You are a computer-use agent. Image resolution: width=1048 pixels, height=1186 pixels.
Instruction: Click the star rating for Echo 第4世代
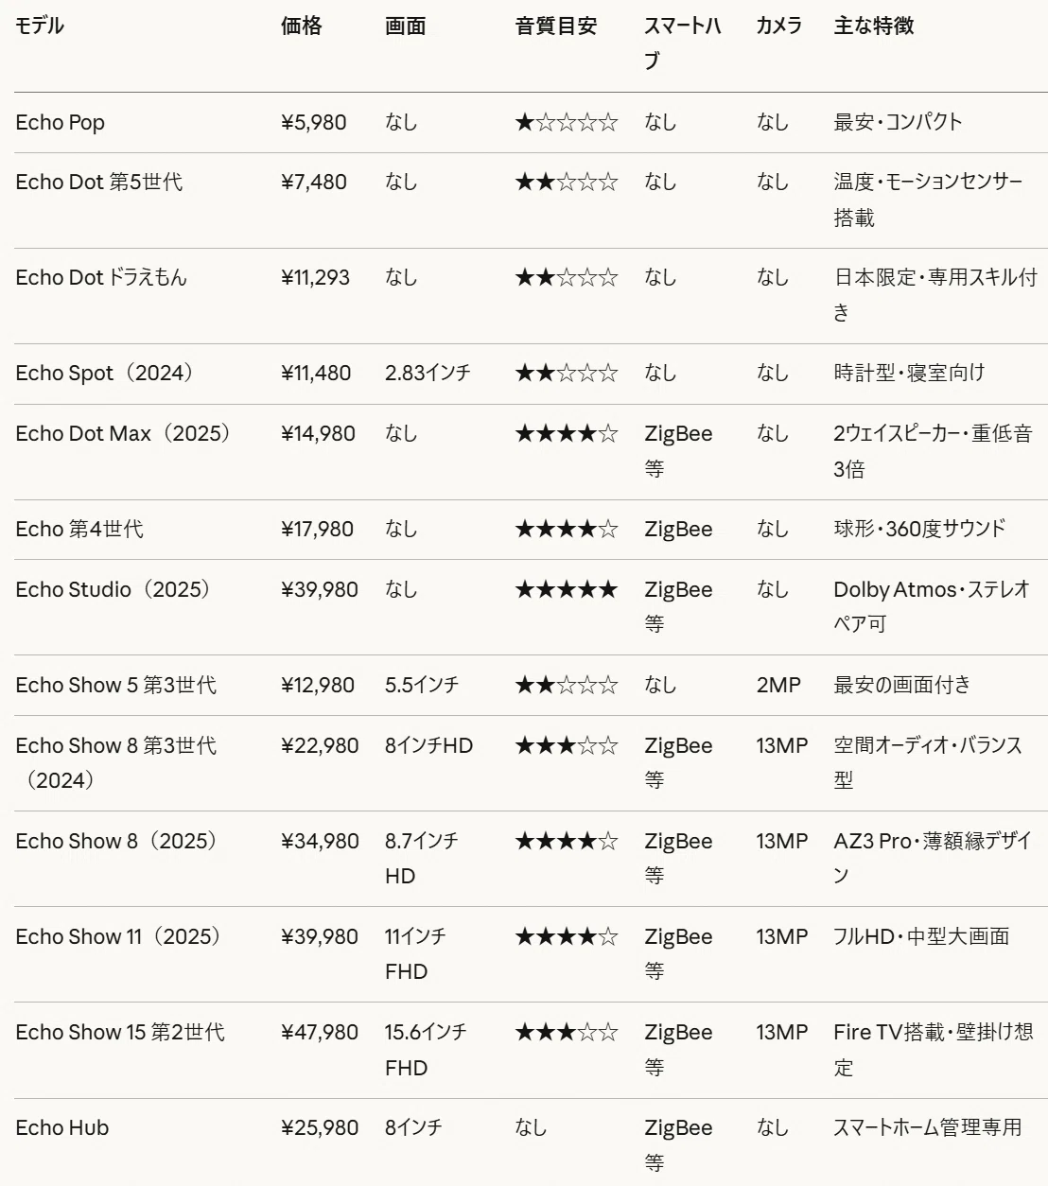point(567,530)
